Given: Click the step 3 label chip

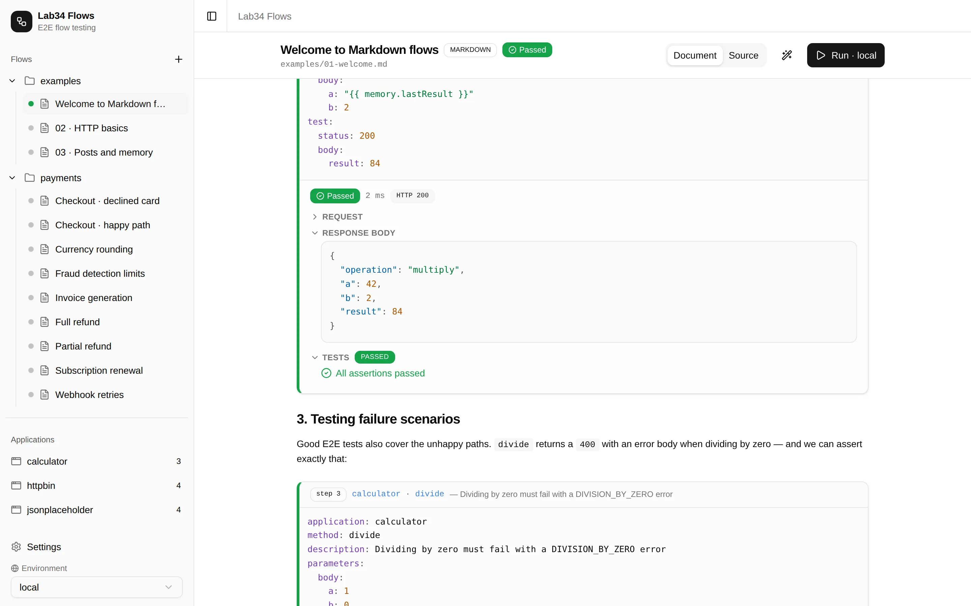Looking at the screenshot, I should [x=328, y=494].
